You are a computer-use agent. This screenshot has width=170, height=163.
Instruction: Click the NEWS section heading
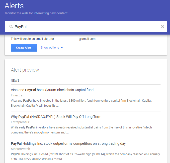click(15, 81)
